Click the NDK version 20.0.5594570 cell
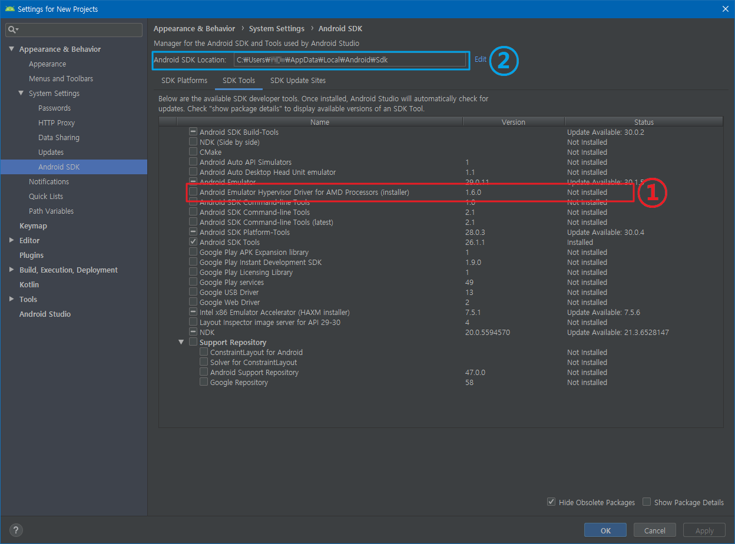This screenshot has height=544, width=735. tap(488, 332)
